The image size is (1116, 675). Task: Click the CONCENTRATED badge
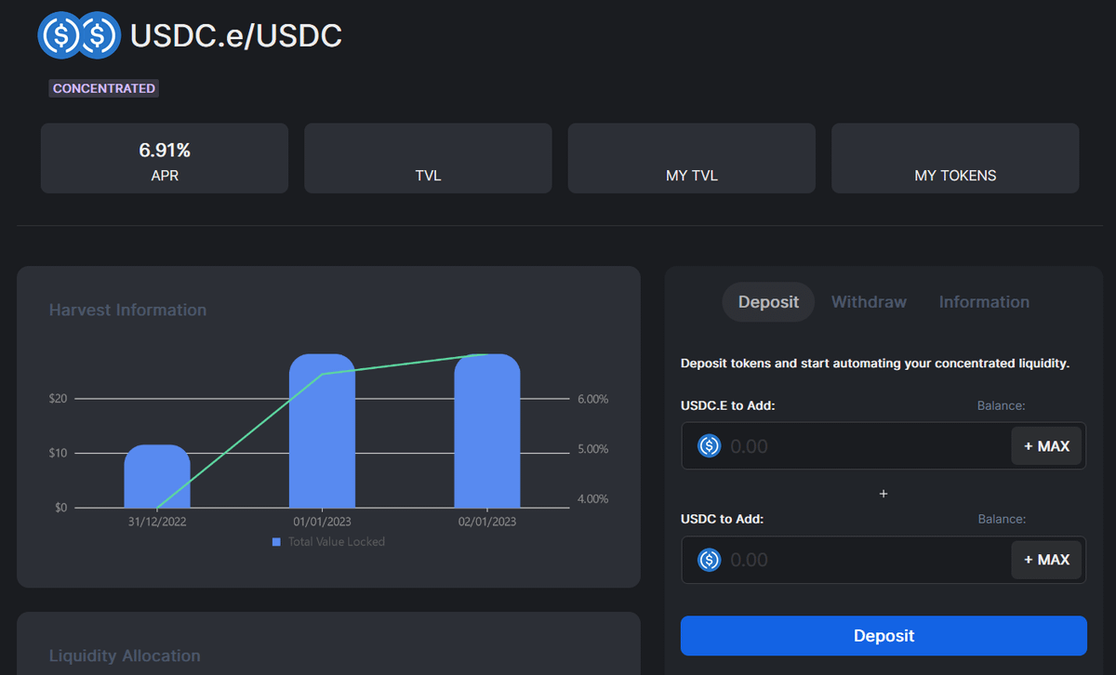[x=104, y=88]
